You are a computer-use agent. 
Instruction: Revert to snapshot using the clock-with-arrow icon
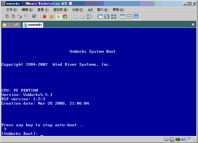(x=82, y=16)
